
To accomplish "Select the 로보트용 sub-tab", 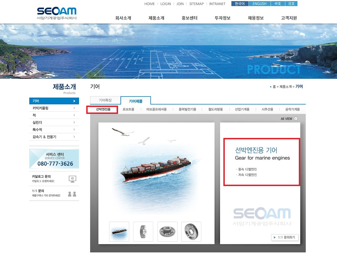I will point(128,109).
